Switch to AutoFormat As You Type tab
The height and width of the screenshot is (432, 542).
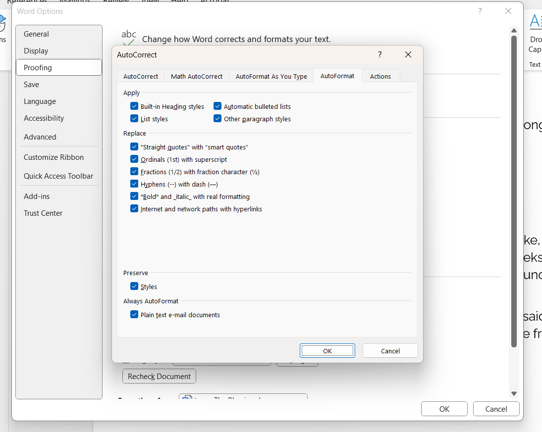pyautogui.click(x=271, y=76)
